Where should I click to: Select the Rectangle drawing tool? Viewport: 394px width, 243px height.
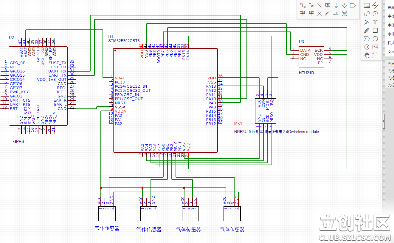[x=375, y=30]
